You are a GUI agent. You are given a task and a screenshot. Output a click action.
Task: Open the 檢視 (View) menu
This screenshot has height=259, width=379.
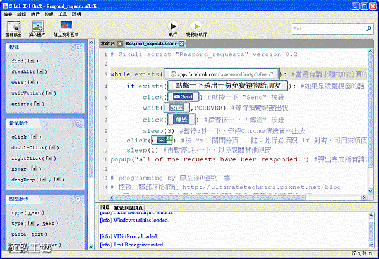click(x=49, y=14)
